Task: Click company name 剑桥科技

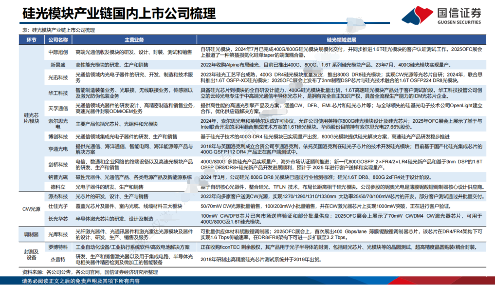Action: pos(58,165)
